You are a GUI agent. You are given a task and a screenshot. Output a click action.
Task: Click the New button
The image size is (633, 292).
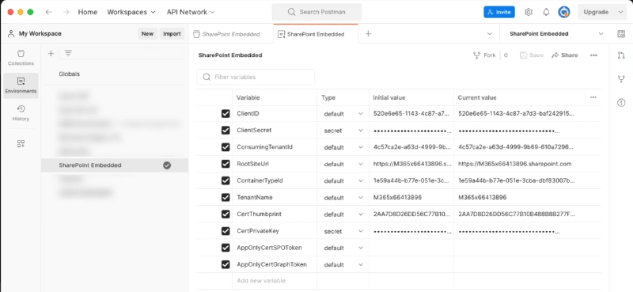pyautogui.click(x=147, y=34)
